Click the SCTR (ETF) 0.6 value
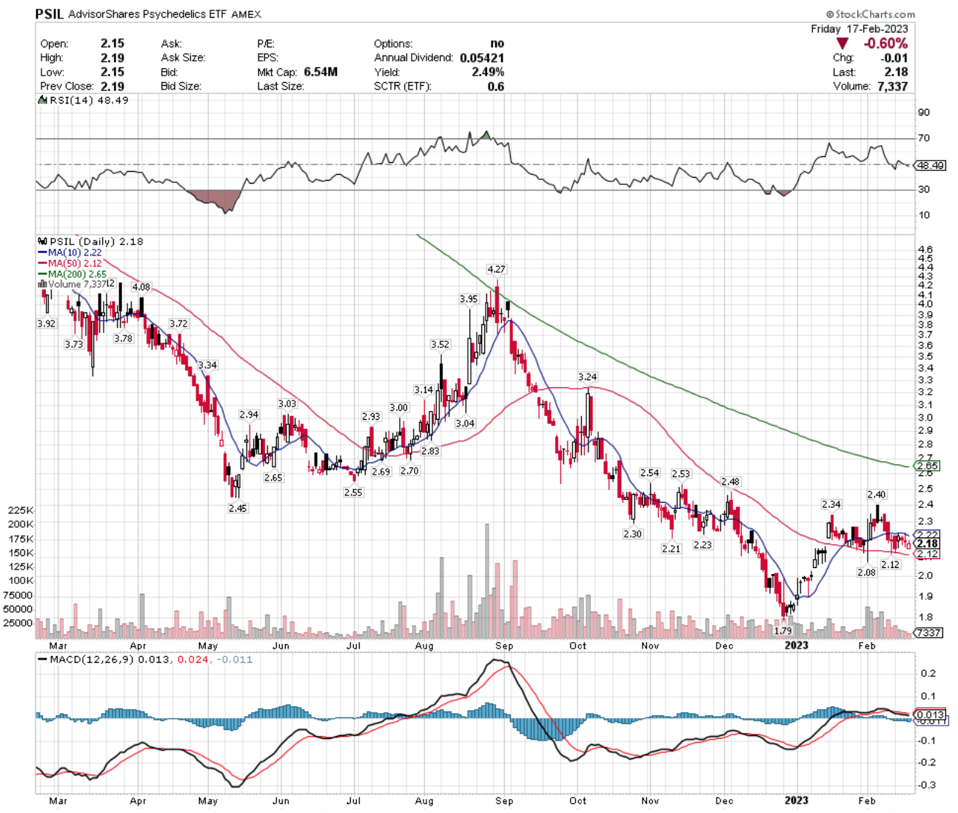This screenshot has width=958, height=813. pos(496,86)
